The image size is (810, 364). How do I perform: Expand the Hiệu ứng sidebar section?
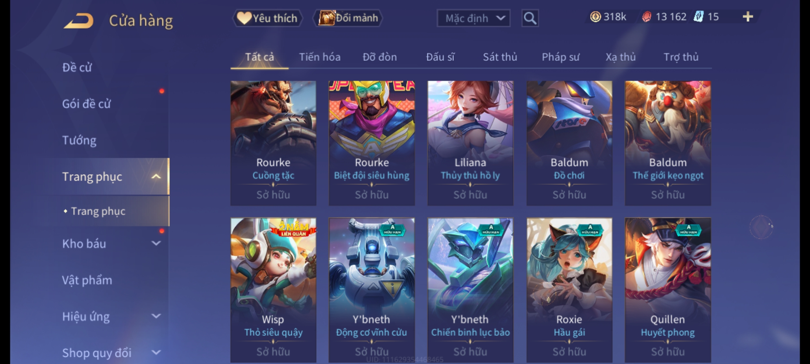[156, 316]
